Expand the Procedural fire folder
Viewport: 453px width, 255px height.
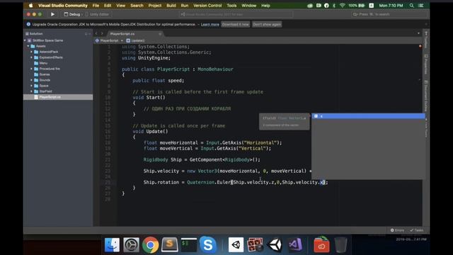(31, 69)
